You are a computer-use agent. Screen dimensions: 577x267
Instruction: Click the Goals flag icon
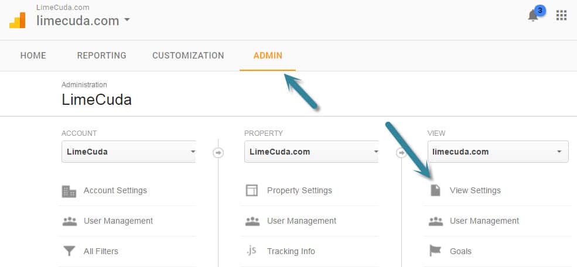tap(435, 251)
